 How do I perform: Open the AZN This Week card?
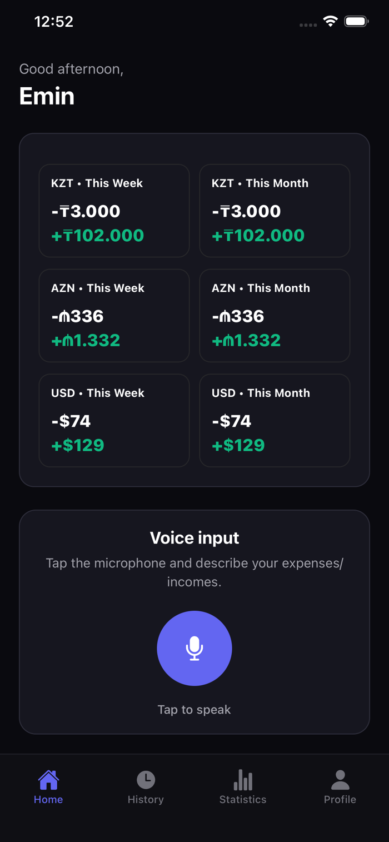114,316
